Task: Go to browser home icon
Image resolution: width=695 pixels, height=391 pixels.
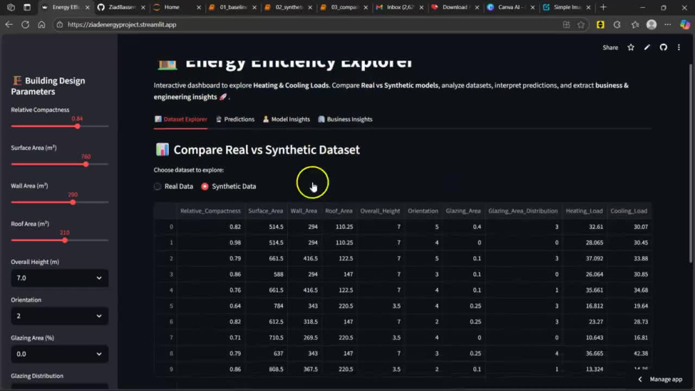Action: (x=42, y=25)
